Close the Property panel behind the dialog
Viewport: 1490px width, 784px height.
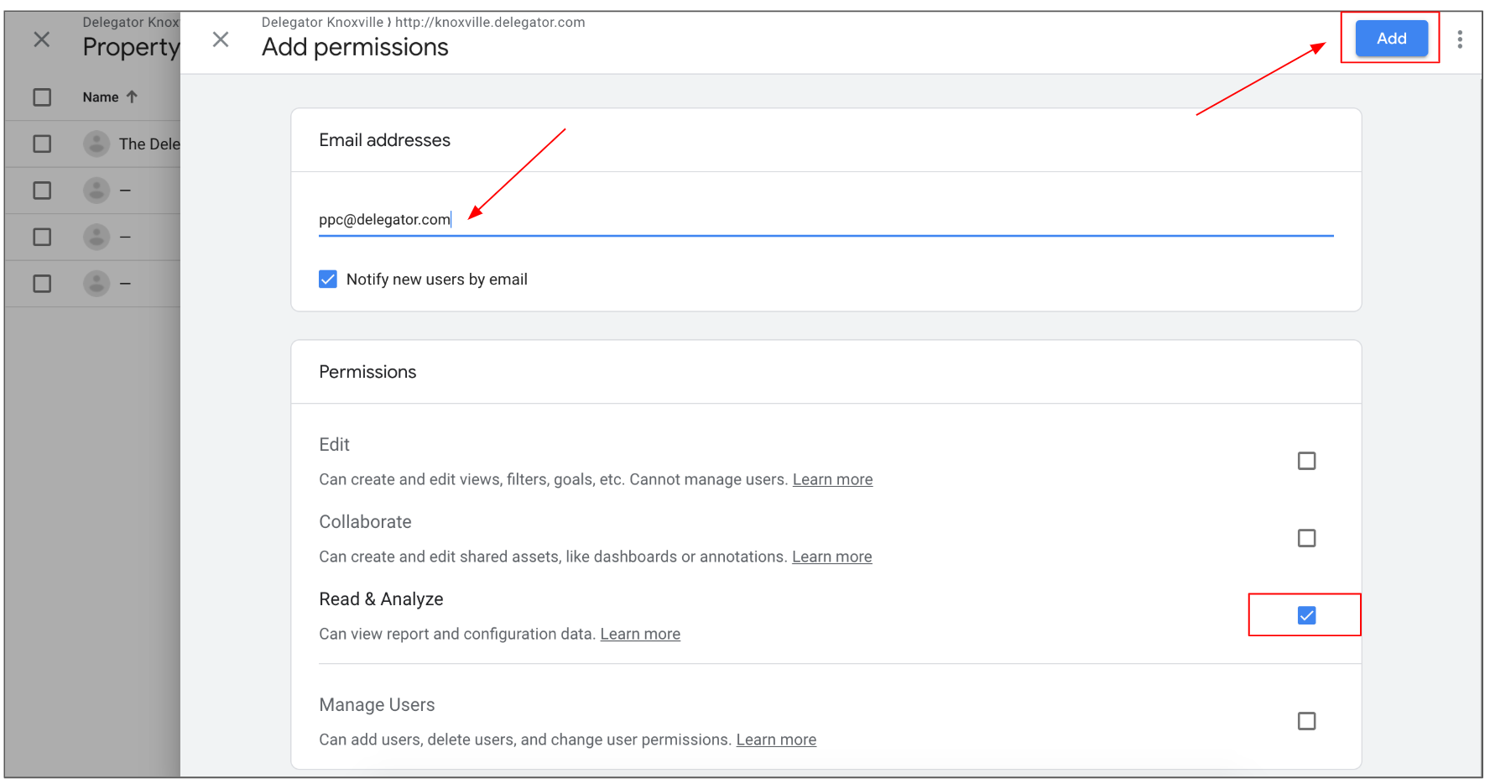coord(42,39)
